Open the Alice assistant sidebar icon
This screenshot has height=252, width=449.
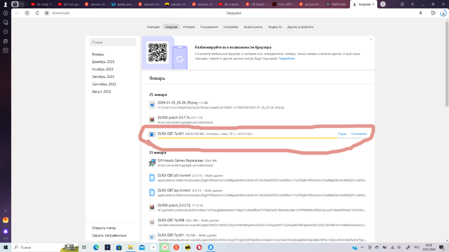point(5,231)
